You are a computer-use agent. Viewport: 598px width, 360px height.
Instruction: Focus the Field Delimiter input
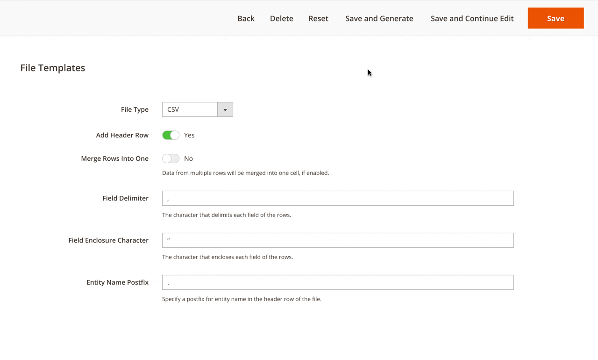pos(338,198)
